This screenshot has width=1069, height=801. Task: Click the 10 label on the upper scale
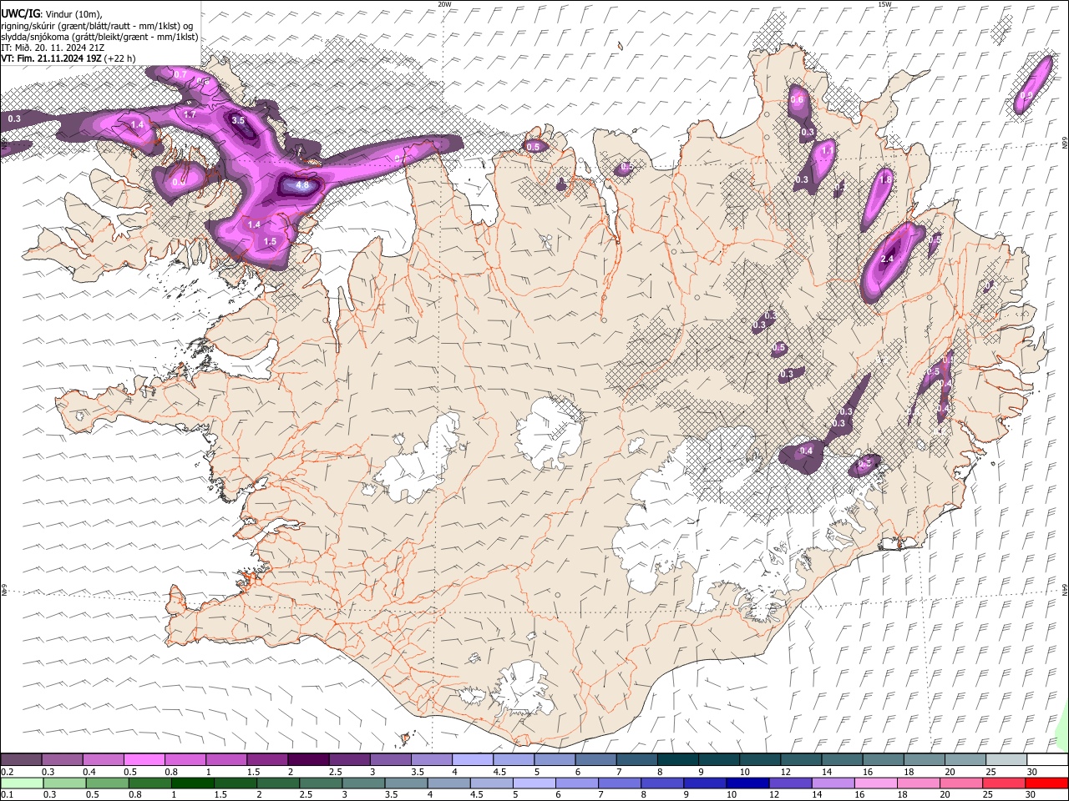(x=744, y=772)
